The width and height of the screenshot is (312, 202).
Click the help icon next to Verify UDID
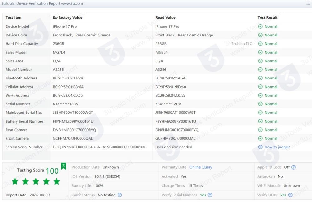click(x=290, y=195)
